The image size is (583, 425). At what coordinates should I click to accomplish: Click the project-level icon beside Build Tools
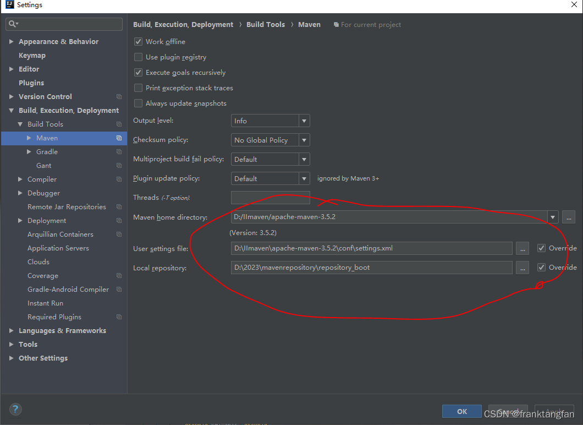[x=119, y=124]
